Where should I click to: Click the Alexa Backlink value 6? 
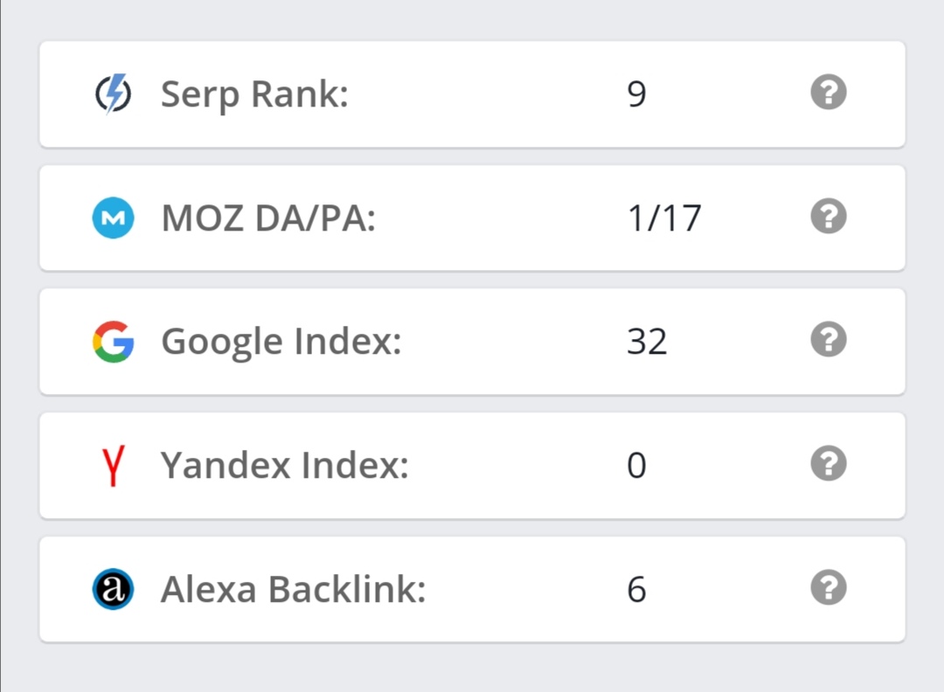point(636,590)
